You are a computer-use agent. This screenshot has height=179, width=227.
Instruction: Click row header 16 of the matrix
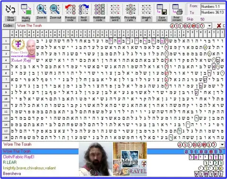(x=6, y=137)
